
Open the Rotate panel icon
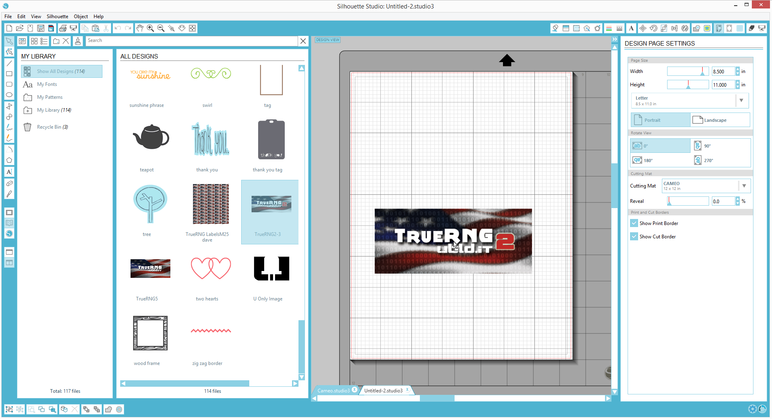click(x=653, y=28)
